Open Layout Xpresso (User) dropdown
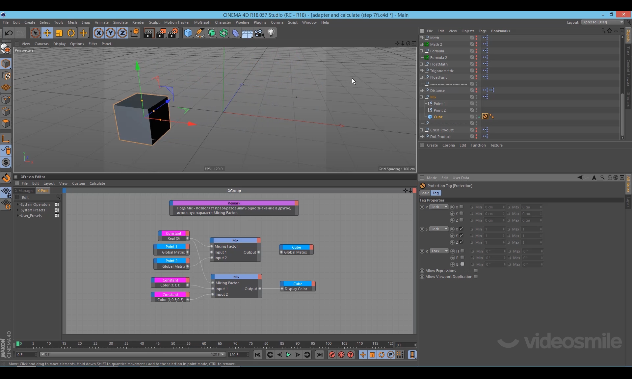The width and height of the screenshot is (632, 379). [x=602, y=22]
